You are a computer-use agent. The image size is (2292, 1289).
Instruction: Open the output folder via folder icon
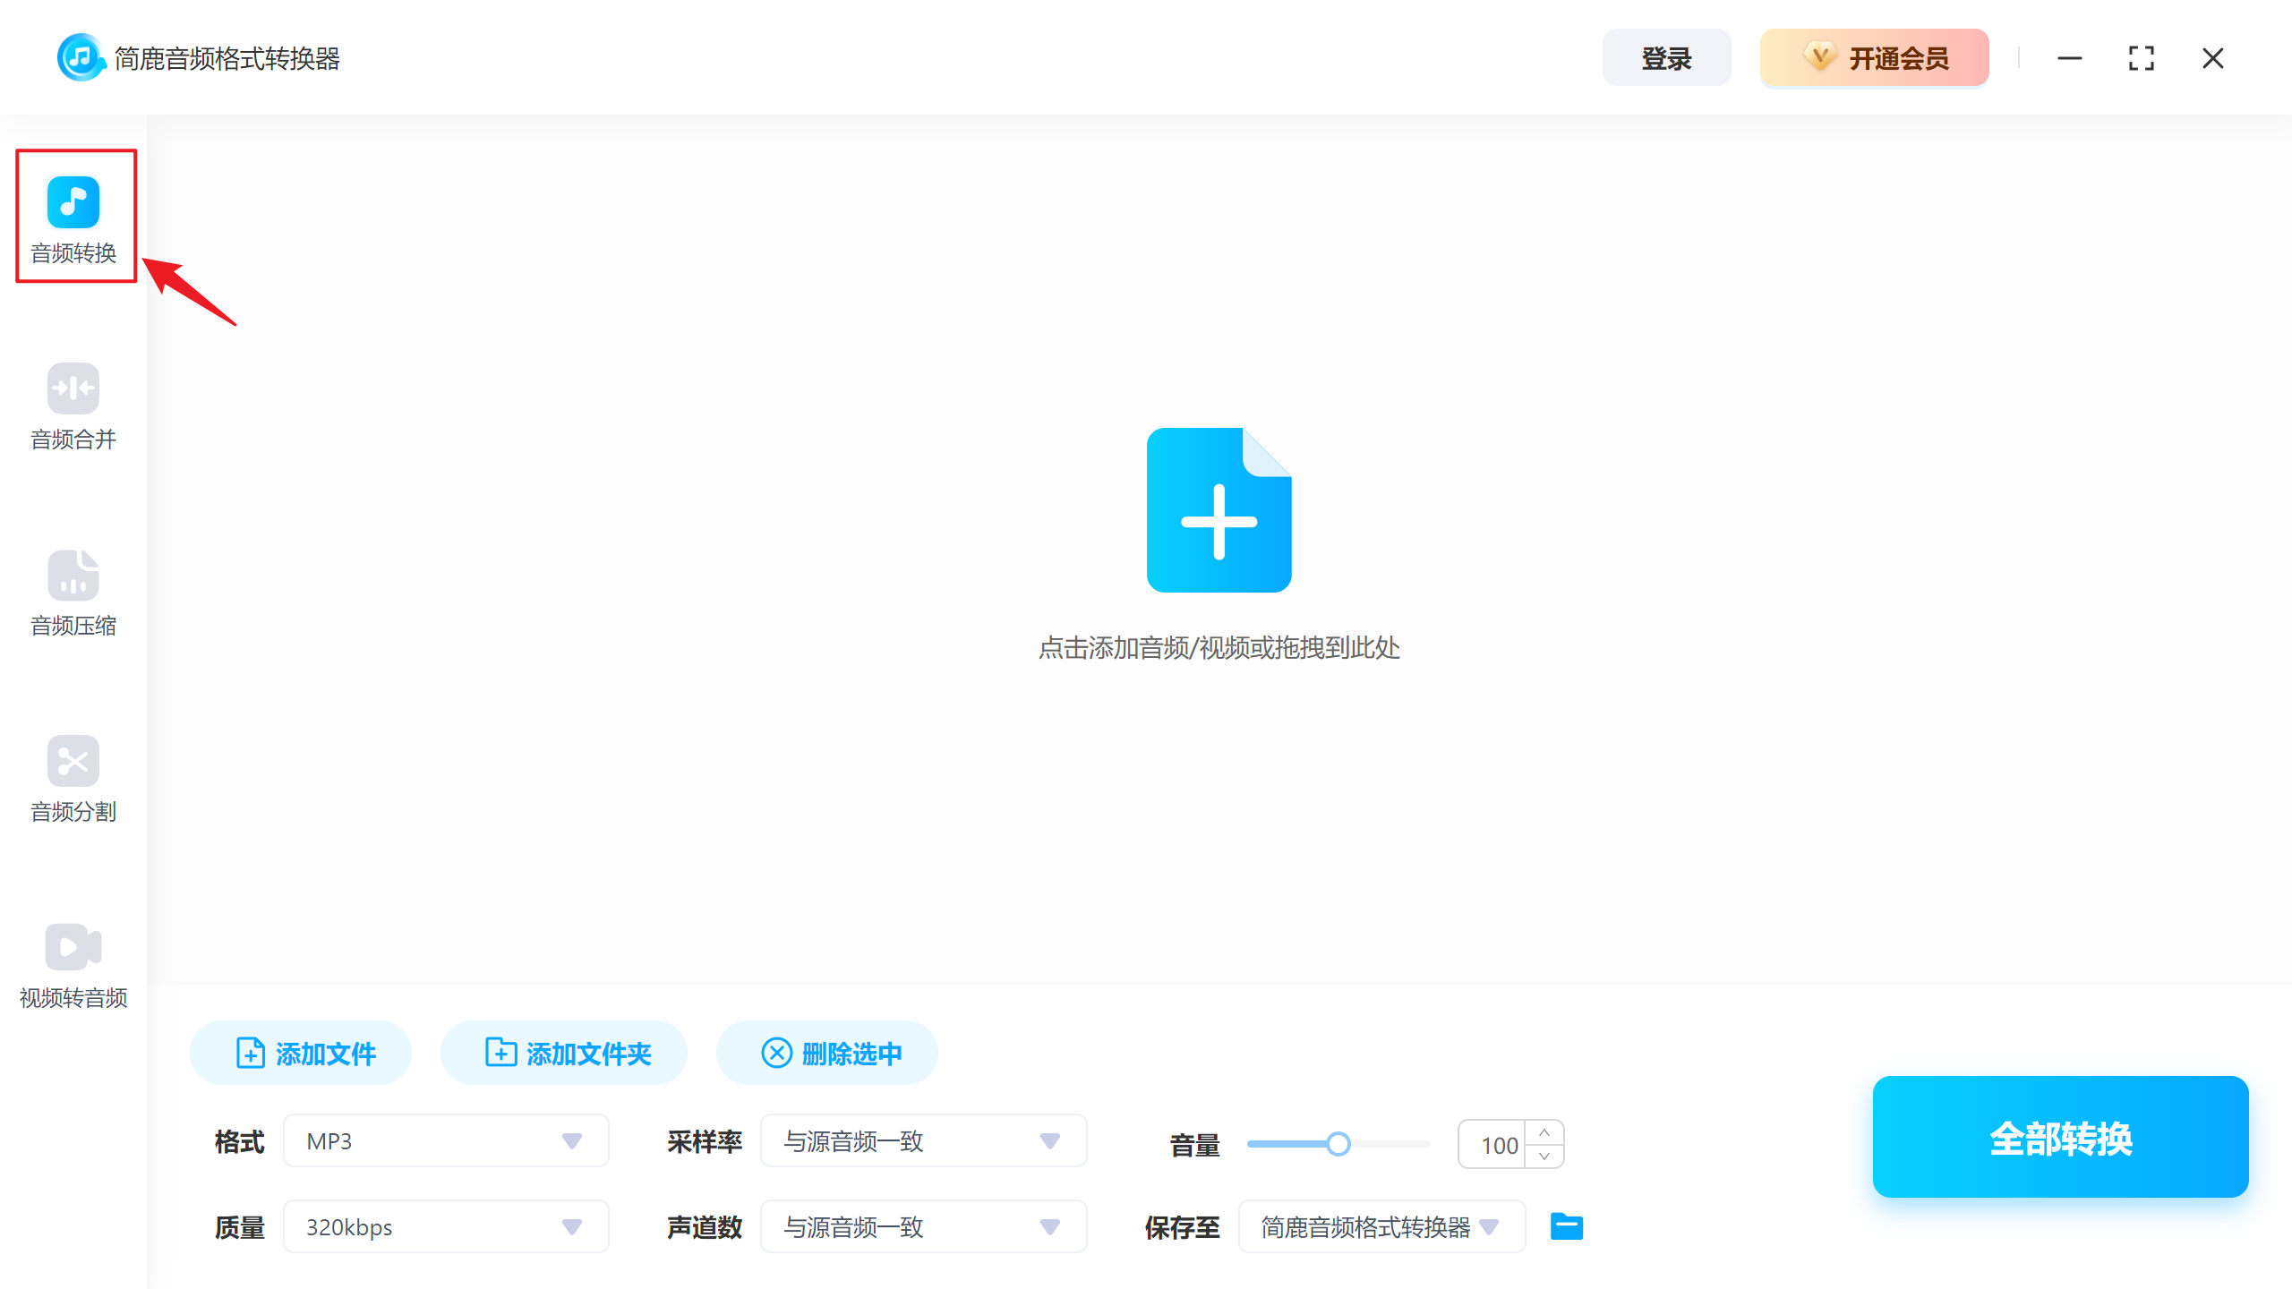click(x=1565, y=1226)
